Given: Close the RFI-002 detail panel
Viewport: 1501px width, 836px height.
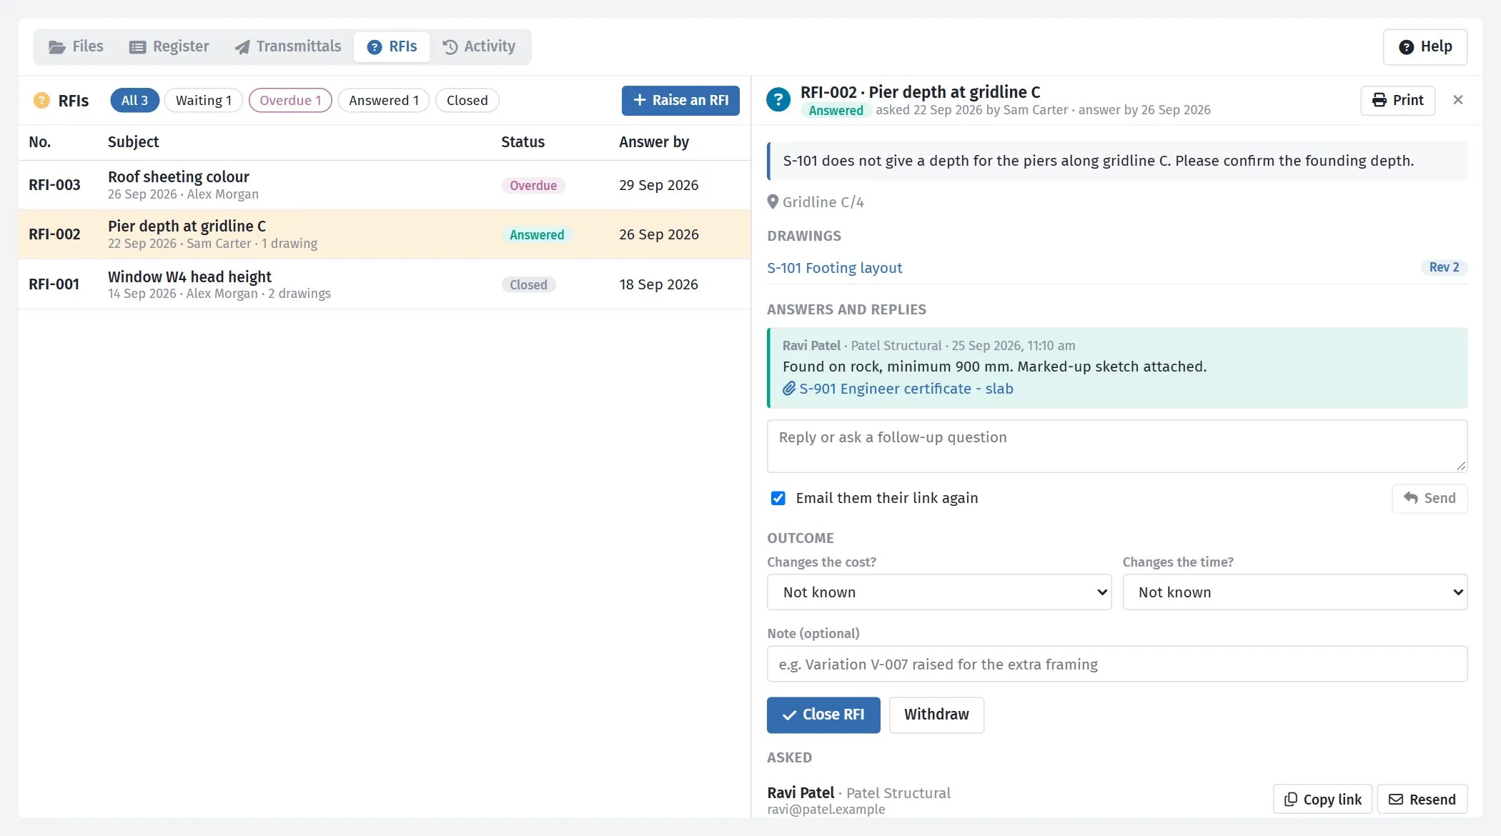Looking at the screenshot, I should point(1458,100).
